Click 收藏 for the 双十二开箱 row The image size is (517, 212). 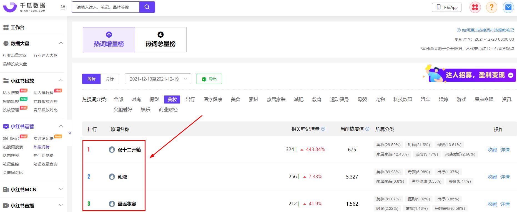click(492, 150)
